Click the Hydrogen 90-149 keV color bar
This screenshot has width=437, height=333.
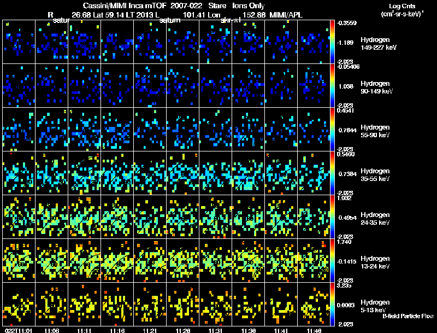click(x=332, y=86)
